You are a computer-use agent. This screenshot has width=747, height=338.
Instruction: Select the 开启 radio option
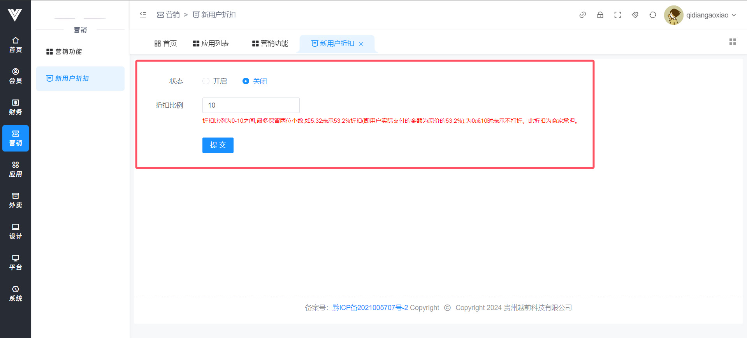point(206,81)
